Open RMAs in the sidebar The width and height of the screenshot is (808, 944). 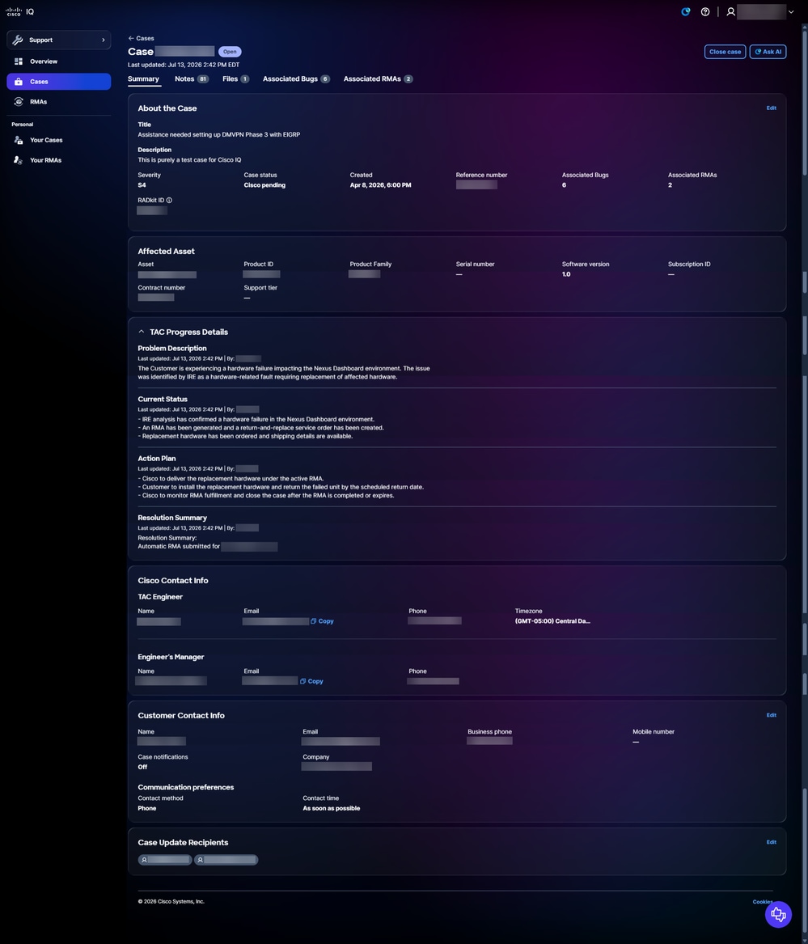pos(58,102)
